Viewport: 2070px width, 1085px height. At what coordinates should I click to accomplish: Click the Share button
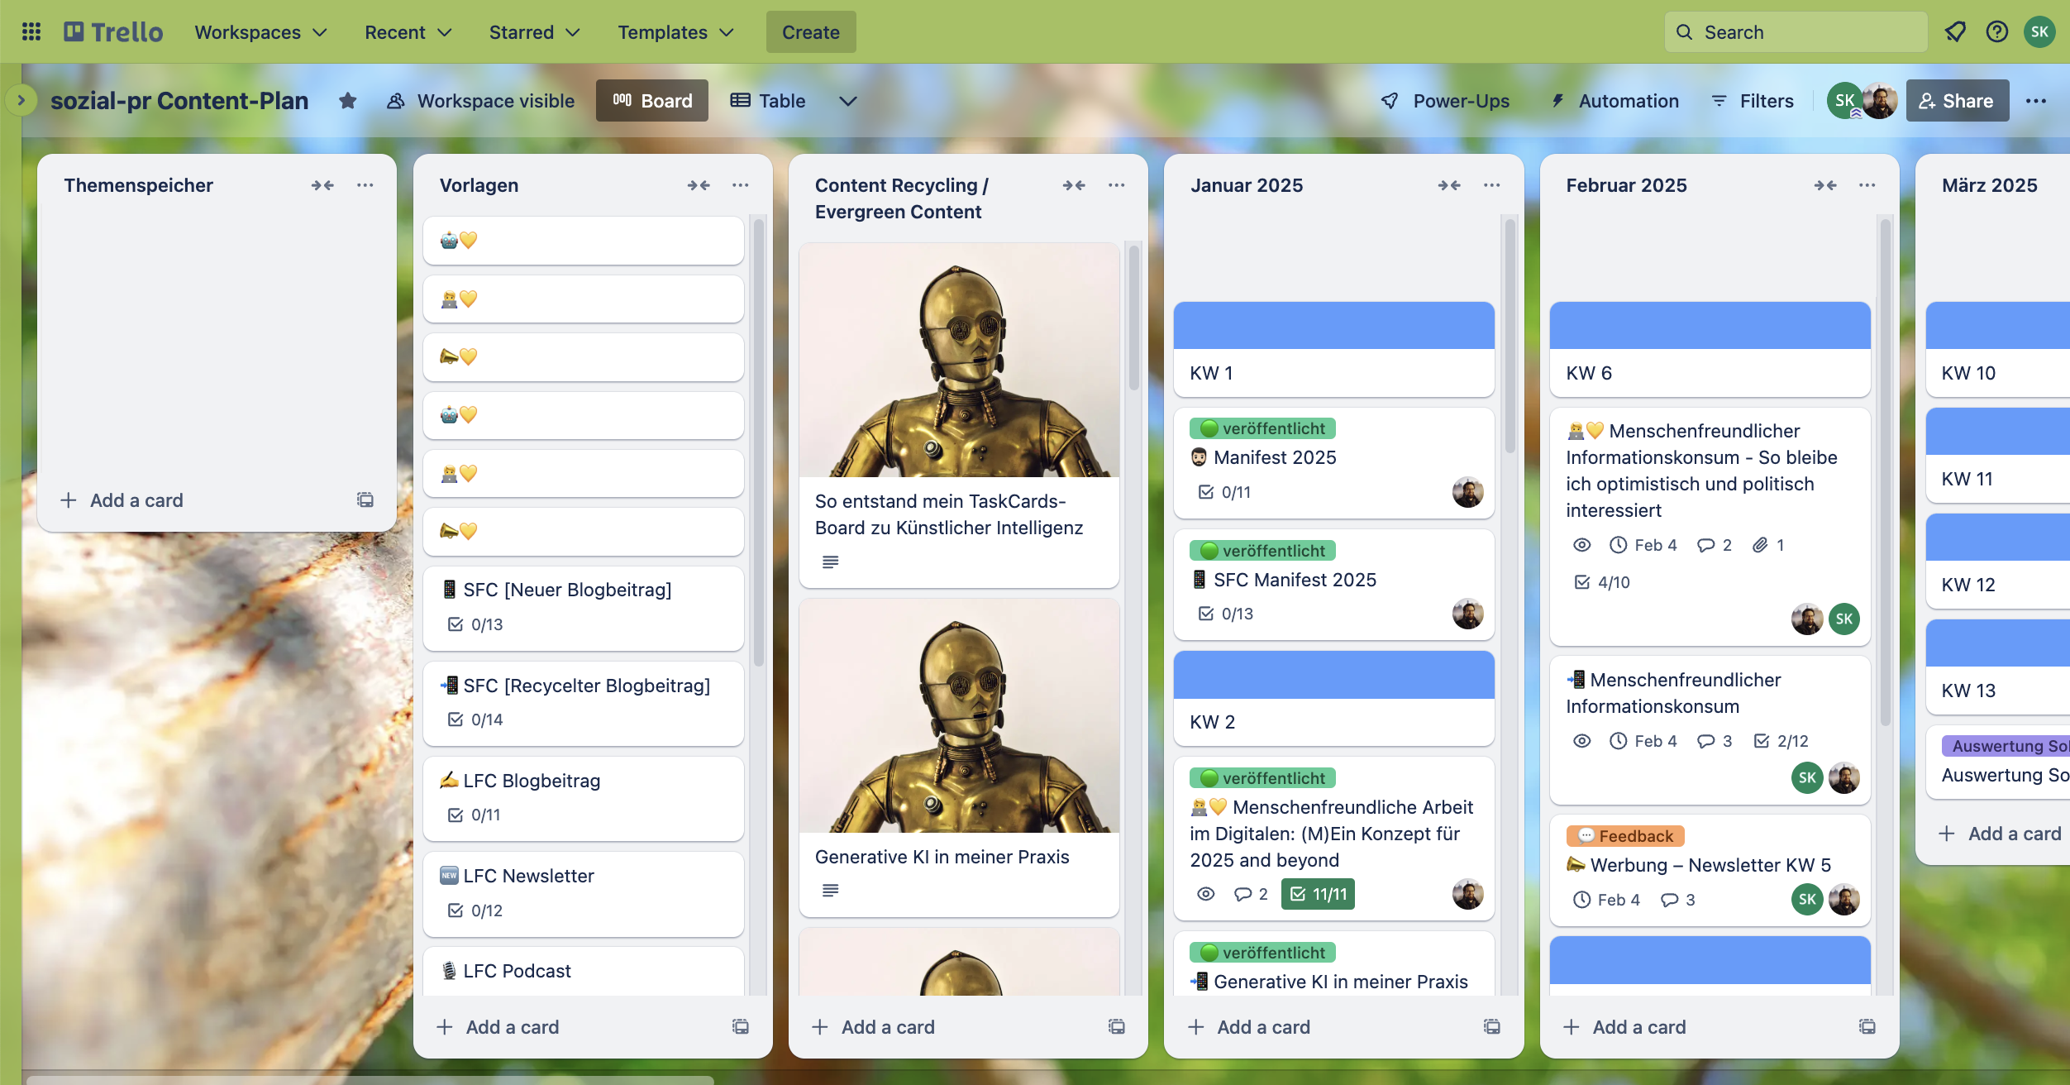1957,101
